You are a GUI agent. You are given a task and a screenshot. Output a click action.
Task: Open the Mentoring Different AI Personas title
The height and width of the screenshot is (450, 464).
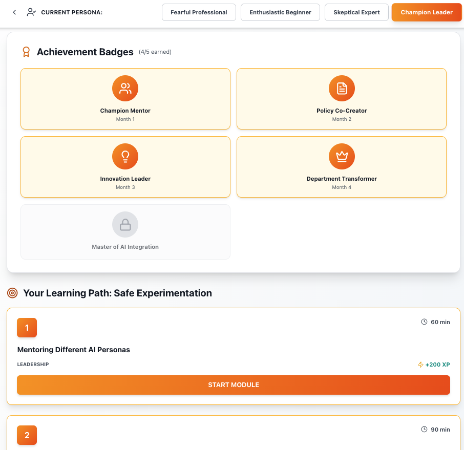click(74, 350)
